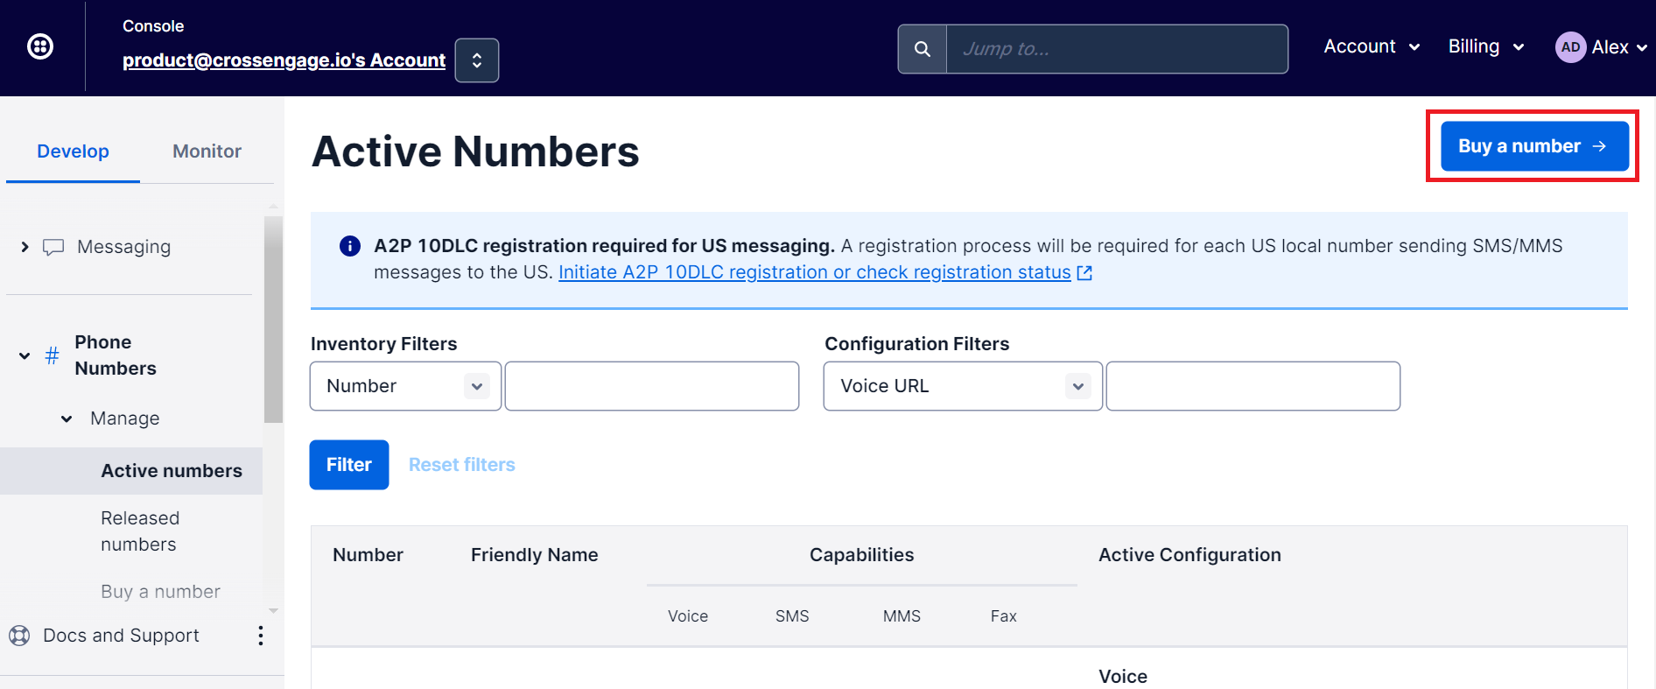Click the Buy a number button
The width and height of the screenshot is (1656, 689).
pyautogui.click(x=1534, y=146)
